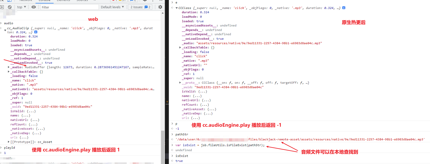Select the 'playId' console input line
The height and width of the screenshot is (164, 430).
[x=10, y=148]
